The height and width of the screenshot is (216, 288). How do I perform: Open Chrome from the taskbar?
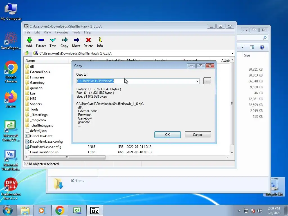(60, 210)
